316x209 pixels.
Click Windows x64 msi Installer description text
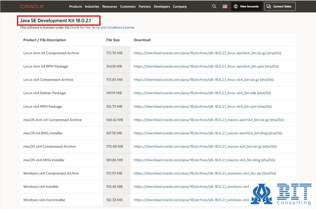44,200
